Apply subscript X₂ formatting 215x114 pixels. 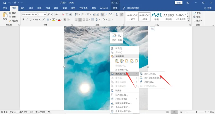point(40,20)
